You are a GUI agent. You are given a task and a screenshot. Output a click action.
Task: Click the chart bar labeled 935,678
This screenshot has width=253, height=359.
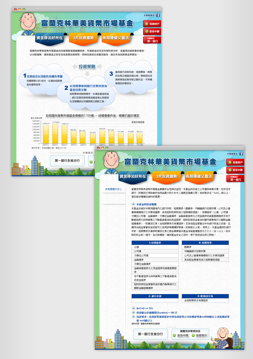102,137
